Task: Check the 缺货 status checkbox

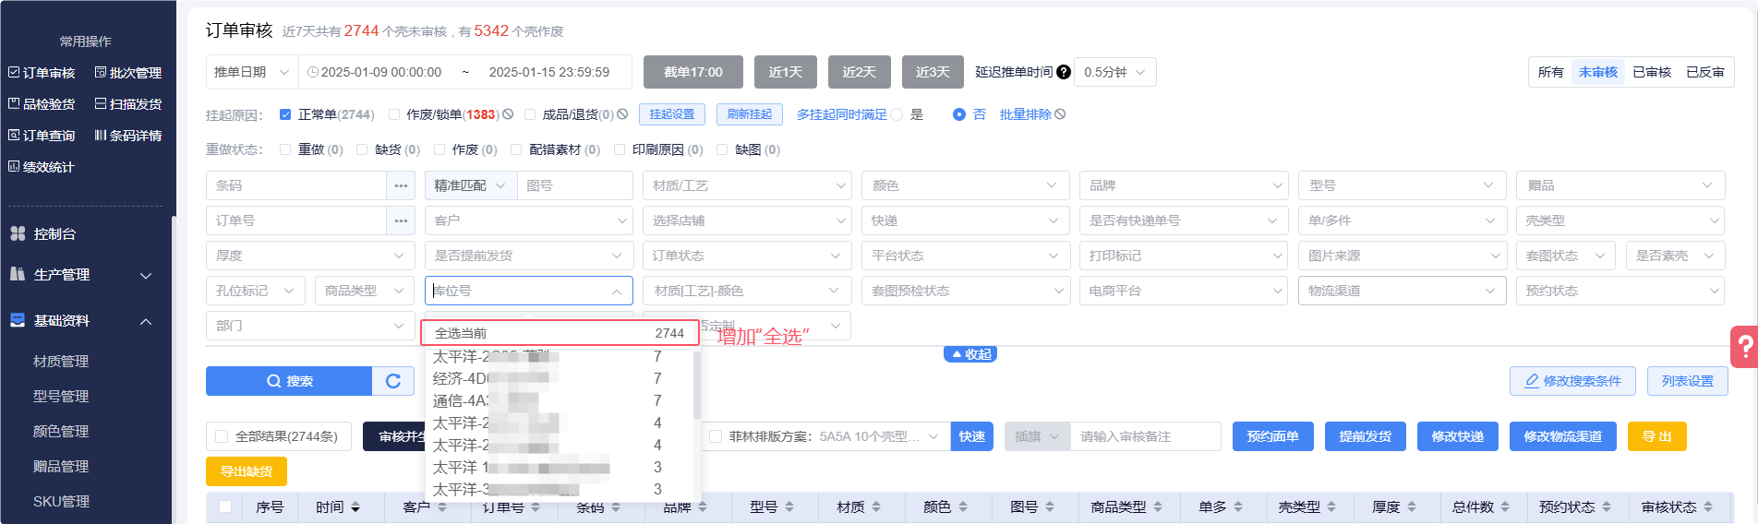Action: [x=362, y=149]
